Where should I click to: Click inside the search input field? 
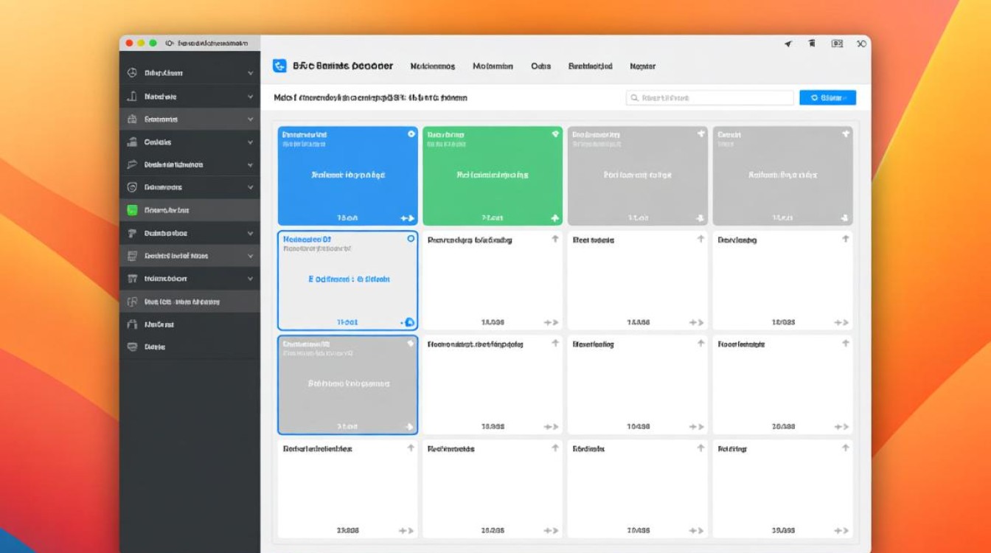712,97
